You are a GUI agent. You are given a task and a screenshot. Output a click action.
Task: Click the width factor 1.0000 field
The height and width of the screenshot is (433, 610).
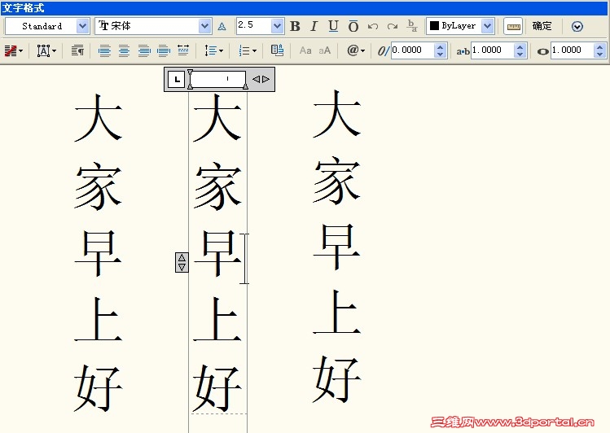[x=573, y=50]
